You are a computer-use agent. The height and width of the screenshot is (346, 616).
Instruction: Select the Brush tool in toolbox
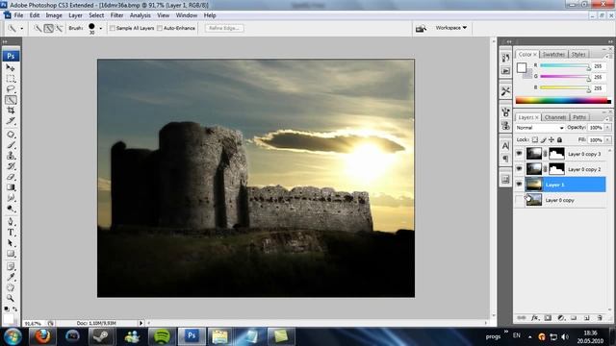pyautogui.click(x=11, y=145)
